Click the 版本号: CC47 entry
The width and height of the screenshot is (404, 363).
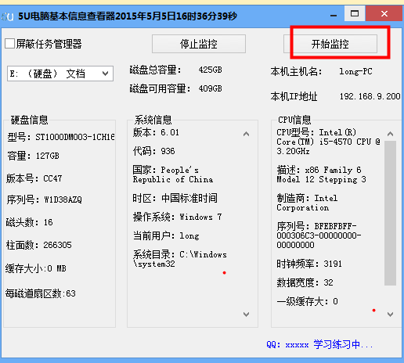click(x=34, y=178)
